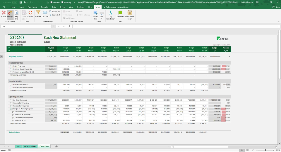Click Share in the top right
This screenshot has height=152, width=281.
(276, 7)
